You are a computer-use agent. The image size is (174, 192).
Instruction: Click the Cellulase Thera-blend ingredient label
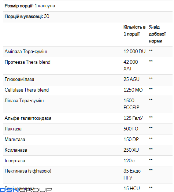click(x=27, y=90)
